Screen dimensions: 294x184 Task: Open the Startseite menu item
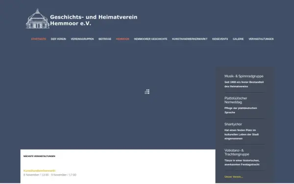39,39
